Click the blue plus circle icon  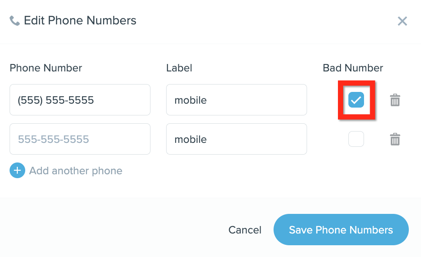tap(17, 170)
